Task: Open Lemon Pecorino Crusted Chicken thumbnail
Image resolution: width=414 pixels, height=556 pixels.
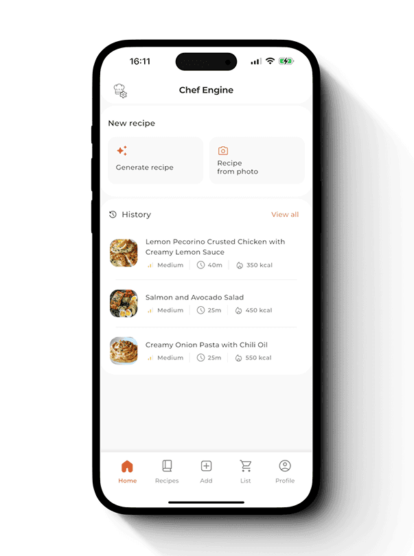Action: click(124, 253)
